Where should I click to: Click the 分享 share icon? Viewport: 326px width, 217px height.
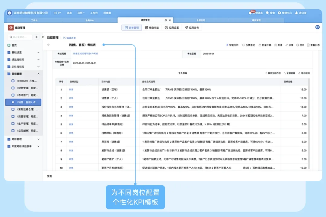tap(286, 45)
